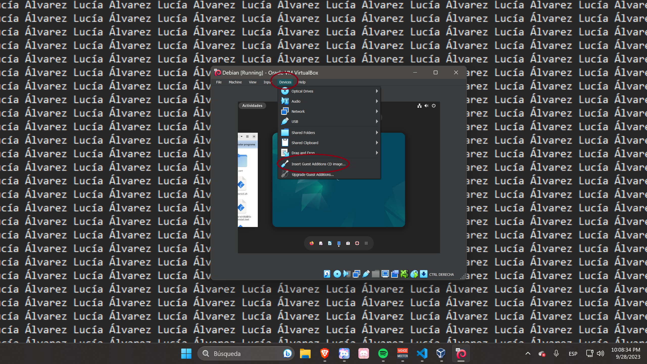Open the help lifesaver icon in the dock
The image size is (647, 364).
[357, 243]
